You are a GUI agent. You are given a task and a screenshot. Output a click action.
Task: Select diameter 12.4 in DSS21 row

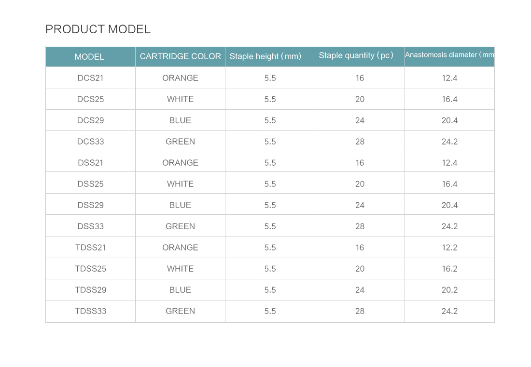click(x=449, y=163)
